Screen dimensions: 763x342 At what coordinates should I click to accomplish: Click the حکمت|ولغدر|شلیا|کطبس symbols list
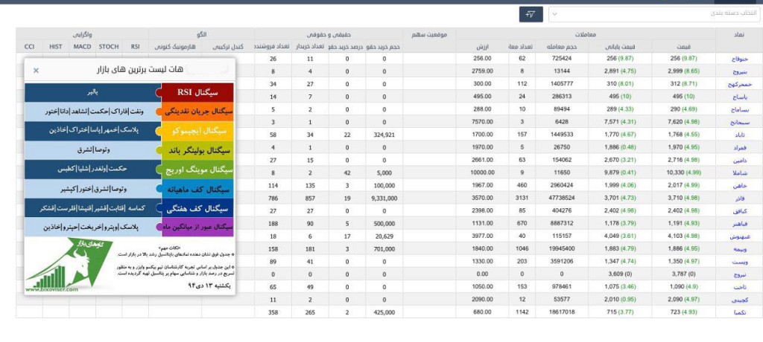pos(92,170)
